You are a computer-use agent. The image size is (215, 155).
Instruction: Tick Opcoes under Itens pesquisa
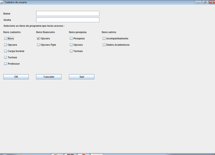pyautogui.click(x=71, y=45)
